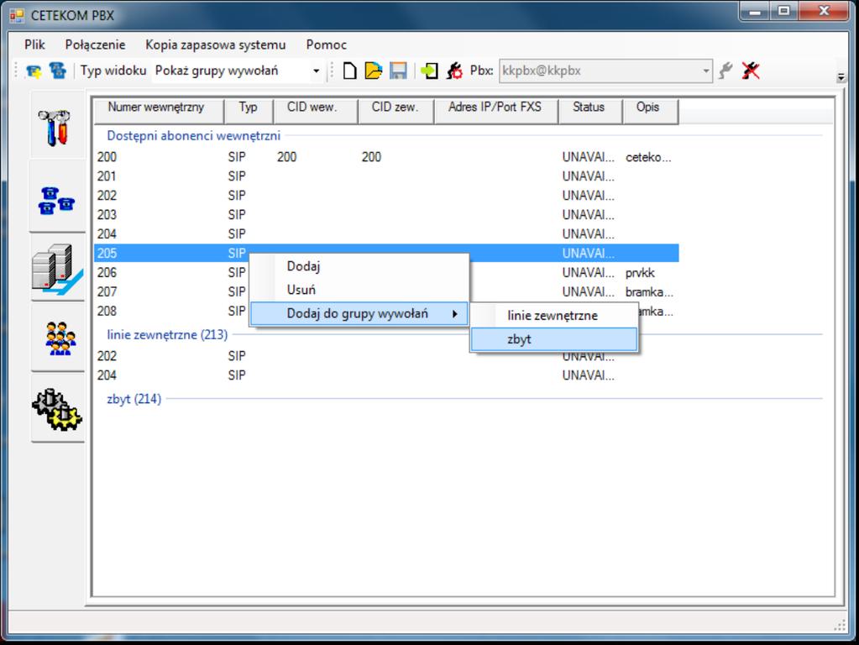
Task: Select 204 under linie zewnętrzne (213)
Action: [387, 375]
